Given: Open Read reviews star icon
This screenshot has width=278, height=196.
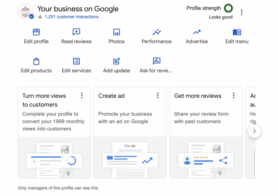Looking at the screenshot, I should pyautogui.click(x=76, y=32).
